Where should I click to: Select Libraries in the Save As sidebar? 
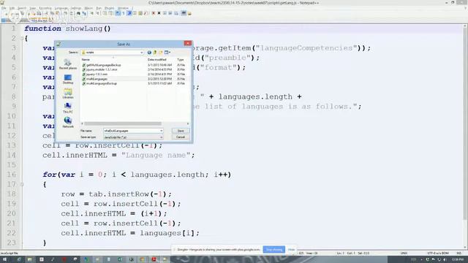68,94
